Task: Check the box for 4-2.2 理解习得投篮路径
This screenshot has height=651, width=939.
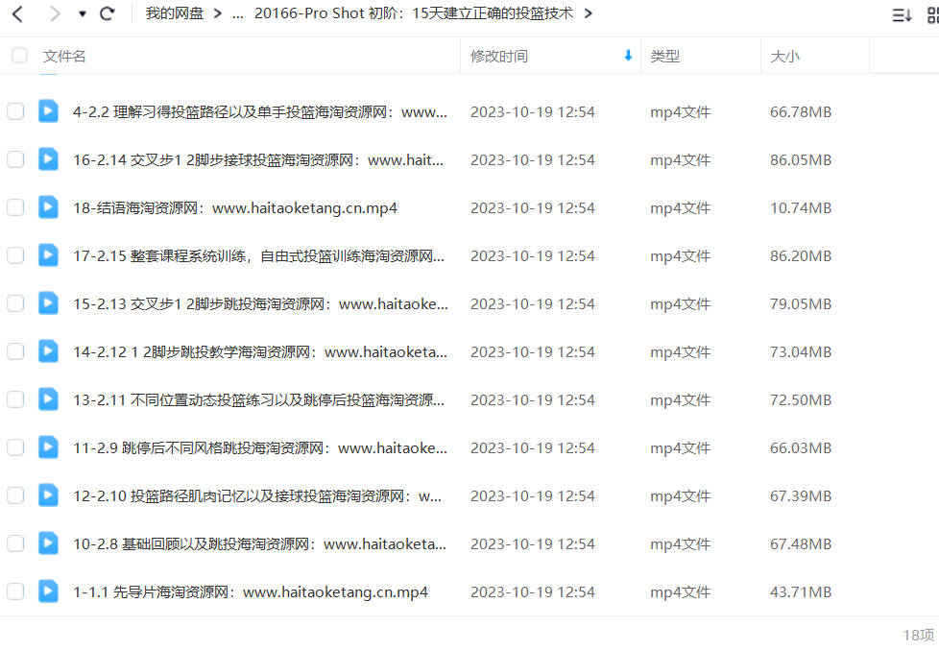Action: 15,111
